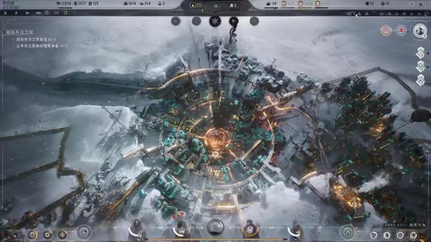The height and width of the screenshot is (242, 431).
Task: Click the square-shaped build icon bottom-left
Action: (47, 235)
